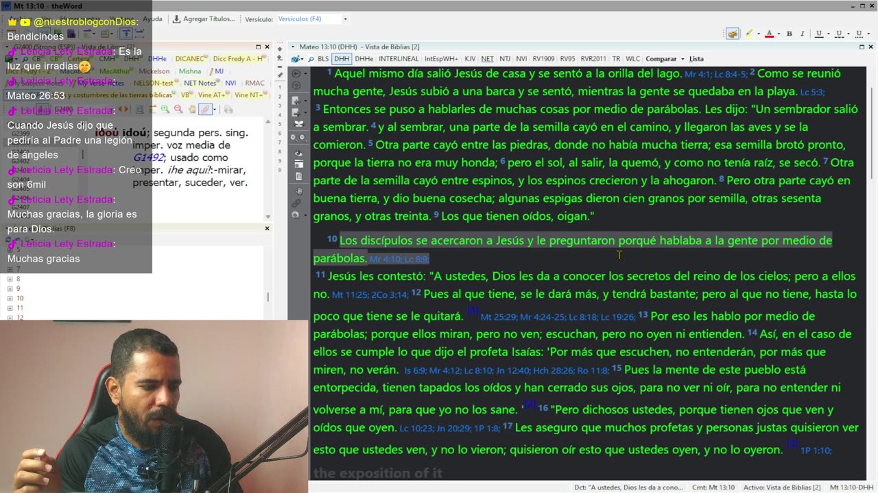
Task: Select the KJV Bible tab
Action: [470, 59]
